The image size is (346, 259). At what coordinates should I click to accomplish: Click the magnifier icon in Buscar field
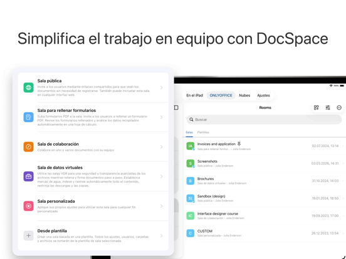[191, 119]
